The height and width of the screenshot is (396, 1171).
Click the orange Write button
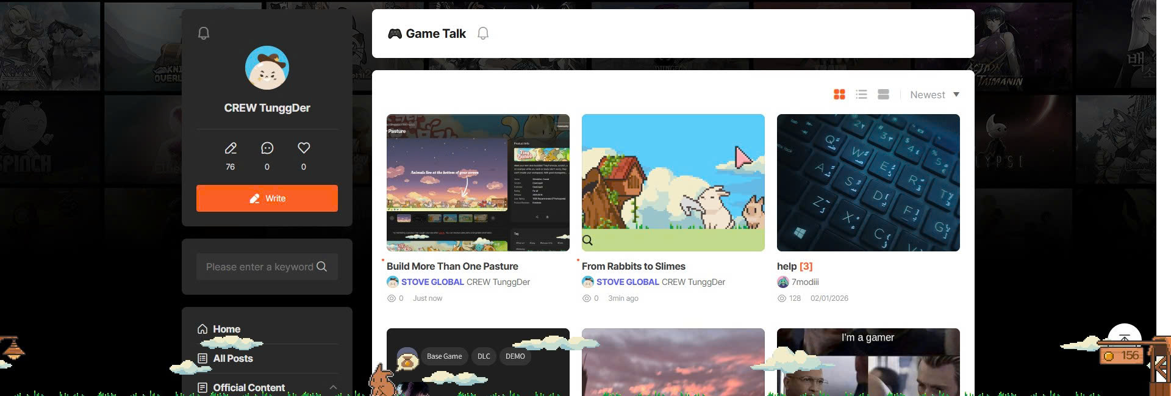[x=267, y=198]
